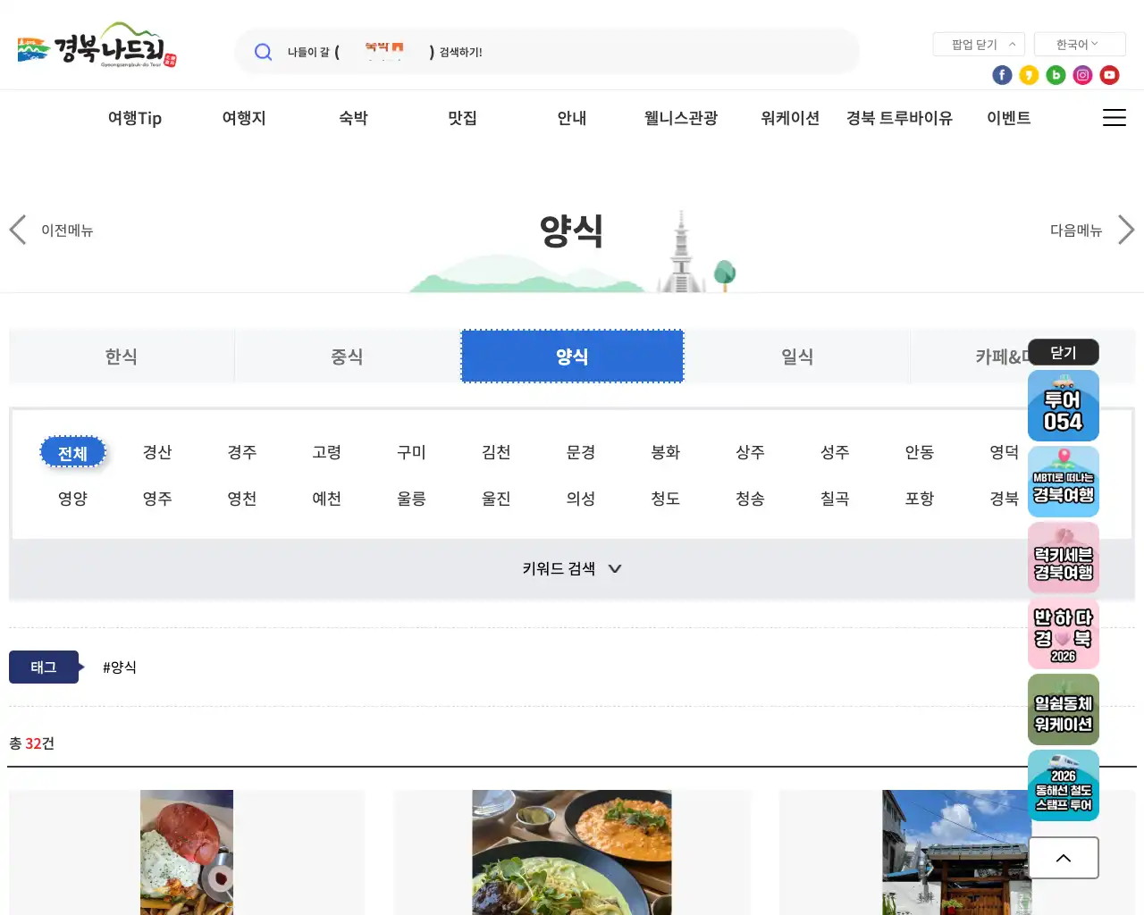Select the 경산 region filter
The width and height of the screenshot is (1144, 915).
tap(157, 452)
